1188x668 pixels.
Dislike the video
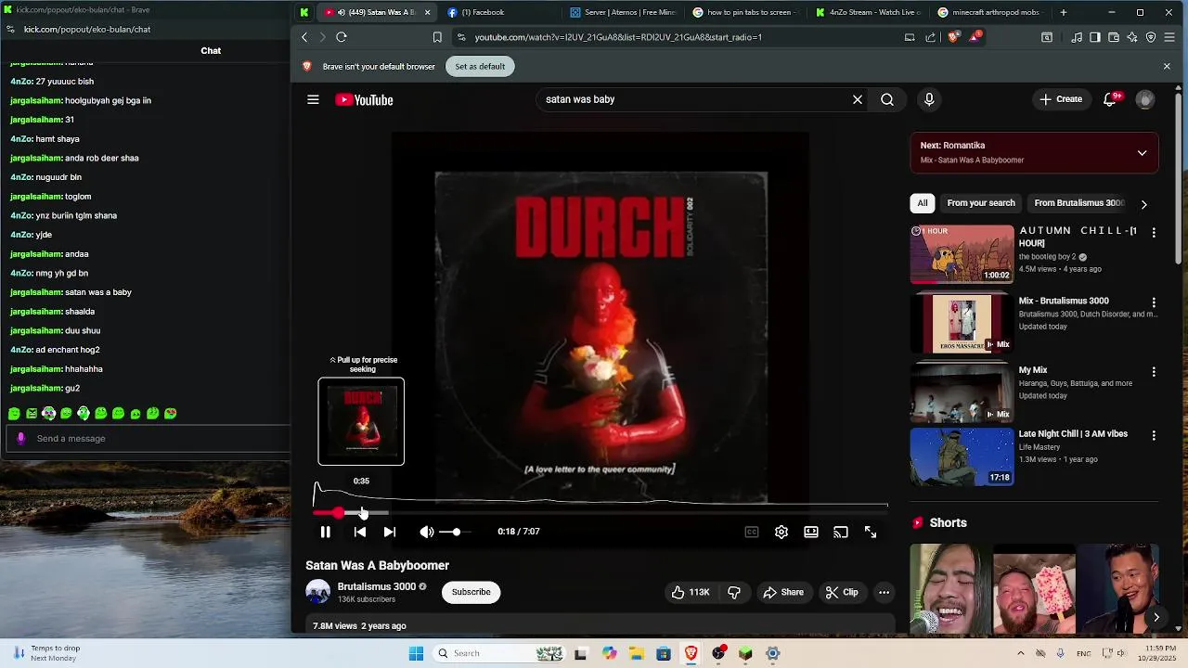734,592
